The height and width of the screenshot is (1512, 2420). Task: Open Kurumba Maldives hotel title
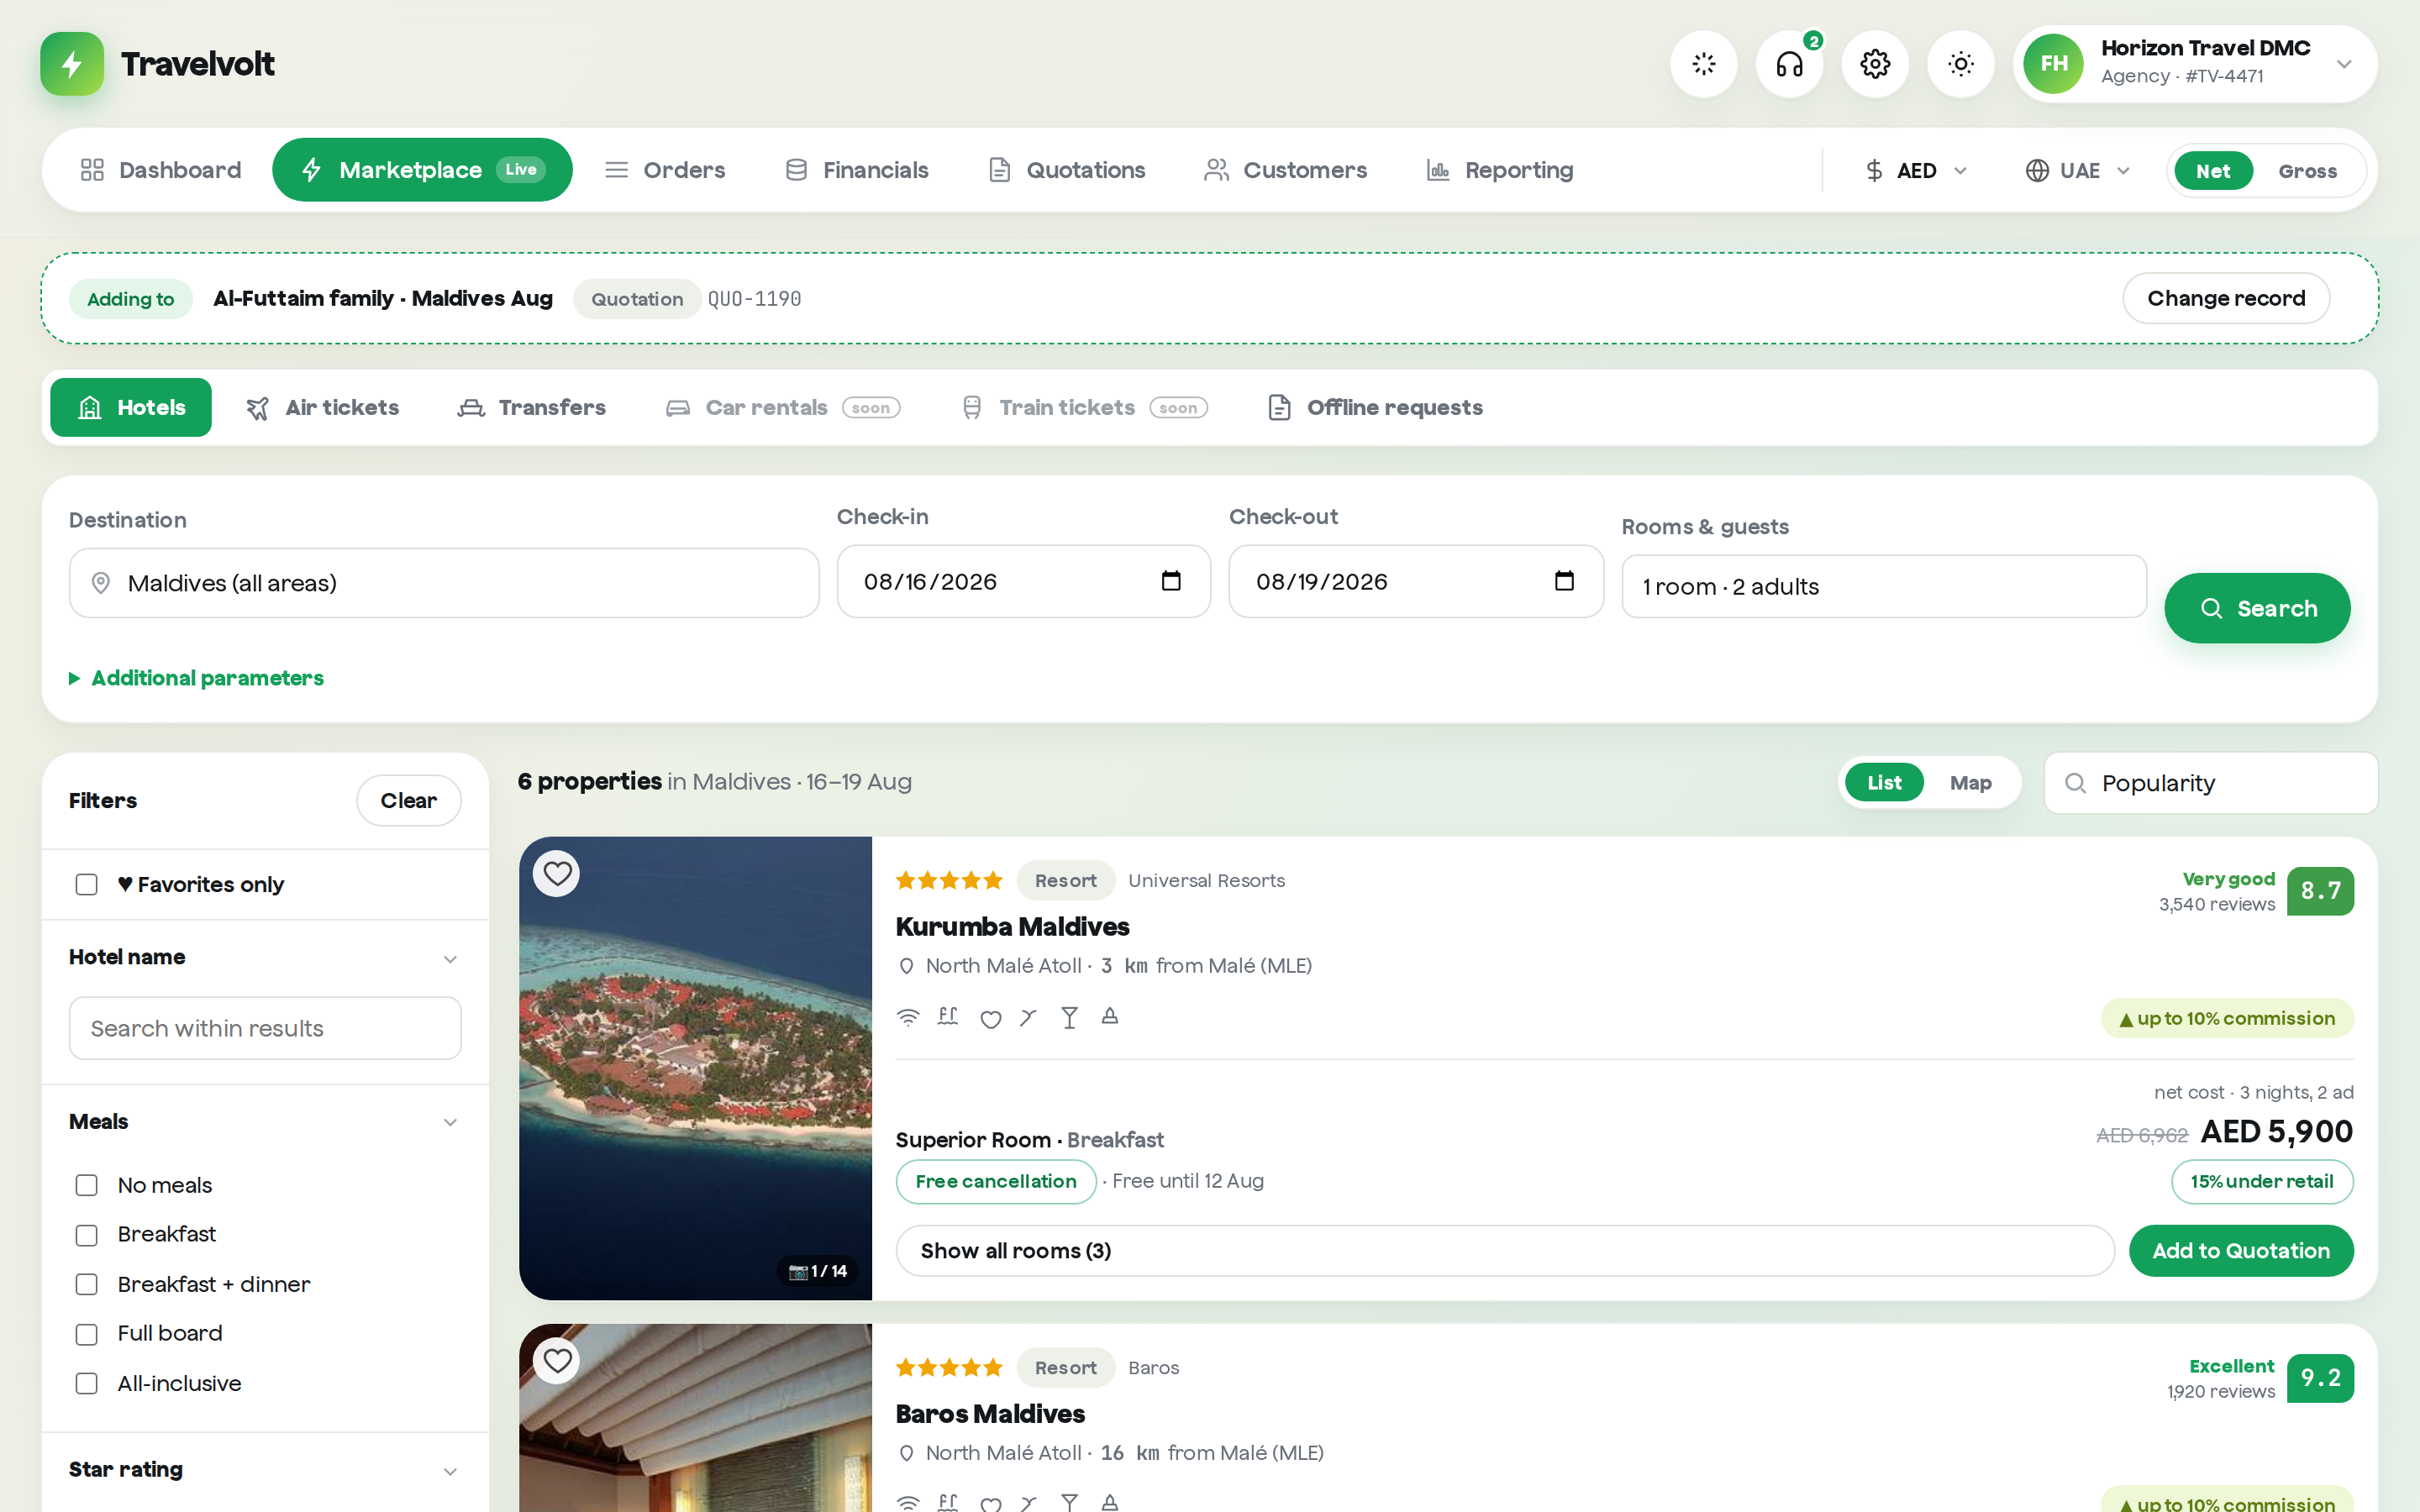tap(1012, 927)
